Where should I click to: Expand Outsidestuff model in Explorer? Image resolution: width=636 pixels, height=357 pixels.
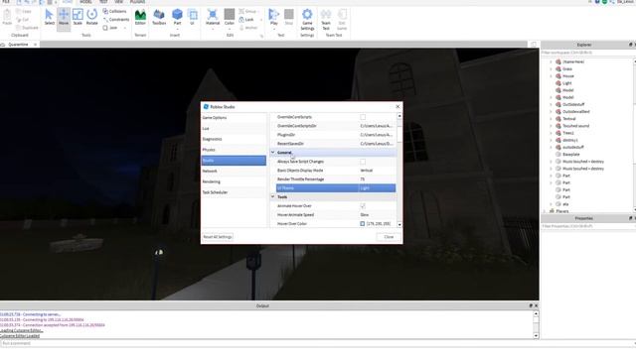click(551, 104)
